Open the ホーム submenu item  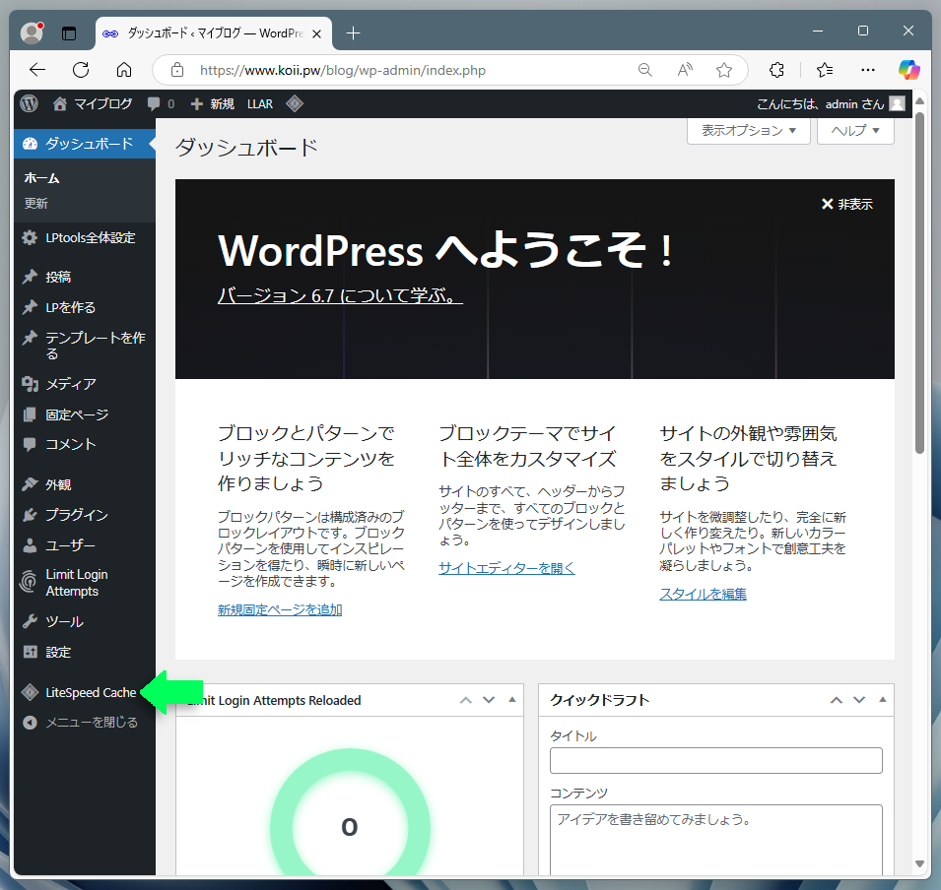42,178
